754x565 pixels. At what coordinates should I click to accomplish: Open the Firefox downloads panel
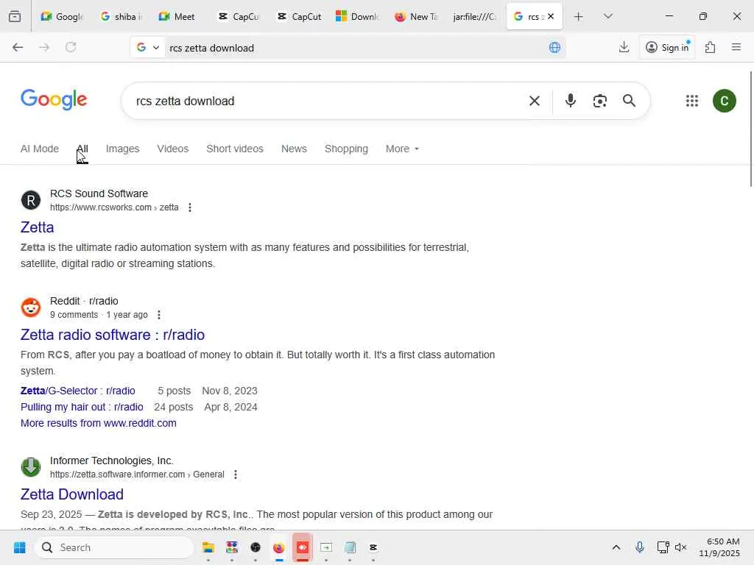click(x=624, y=47)
